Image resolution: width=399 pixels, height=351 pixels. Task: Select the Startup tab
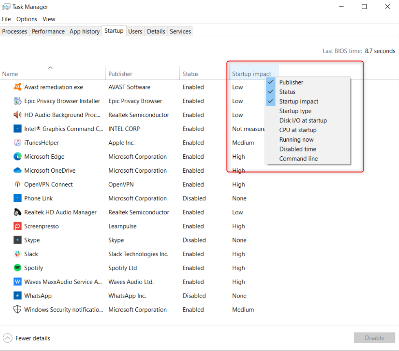click(x=114, y=31)
